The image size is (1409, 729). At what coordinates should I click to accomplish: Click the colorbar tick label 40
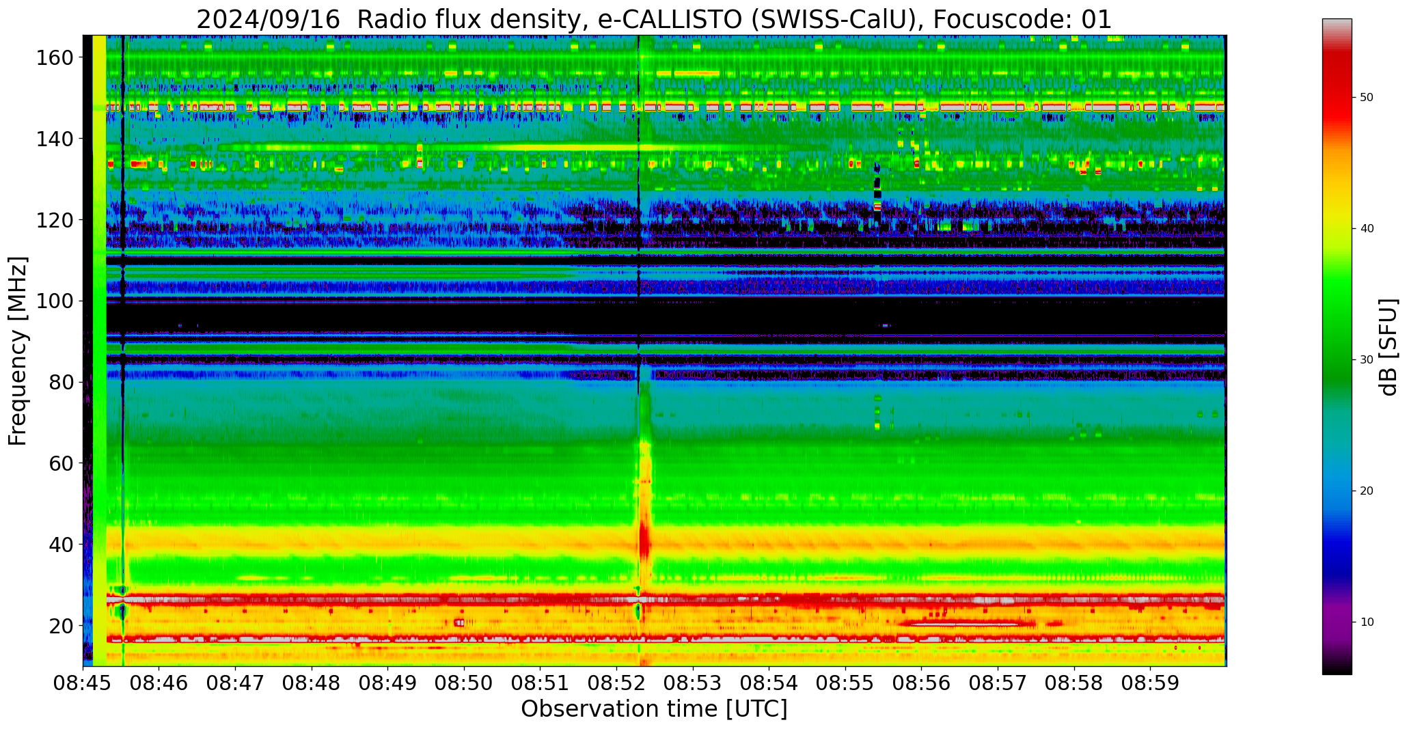click(1367, 229)
